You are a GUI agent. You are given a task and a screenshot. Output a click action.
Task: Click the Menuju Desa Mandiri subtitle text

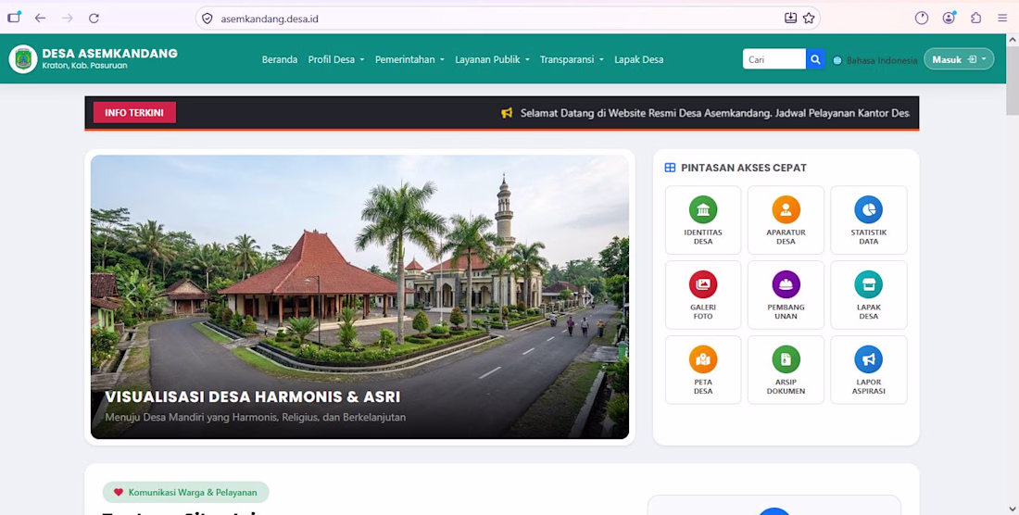(256, 417)
